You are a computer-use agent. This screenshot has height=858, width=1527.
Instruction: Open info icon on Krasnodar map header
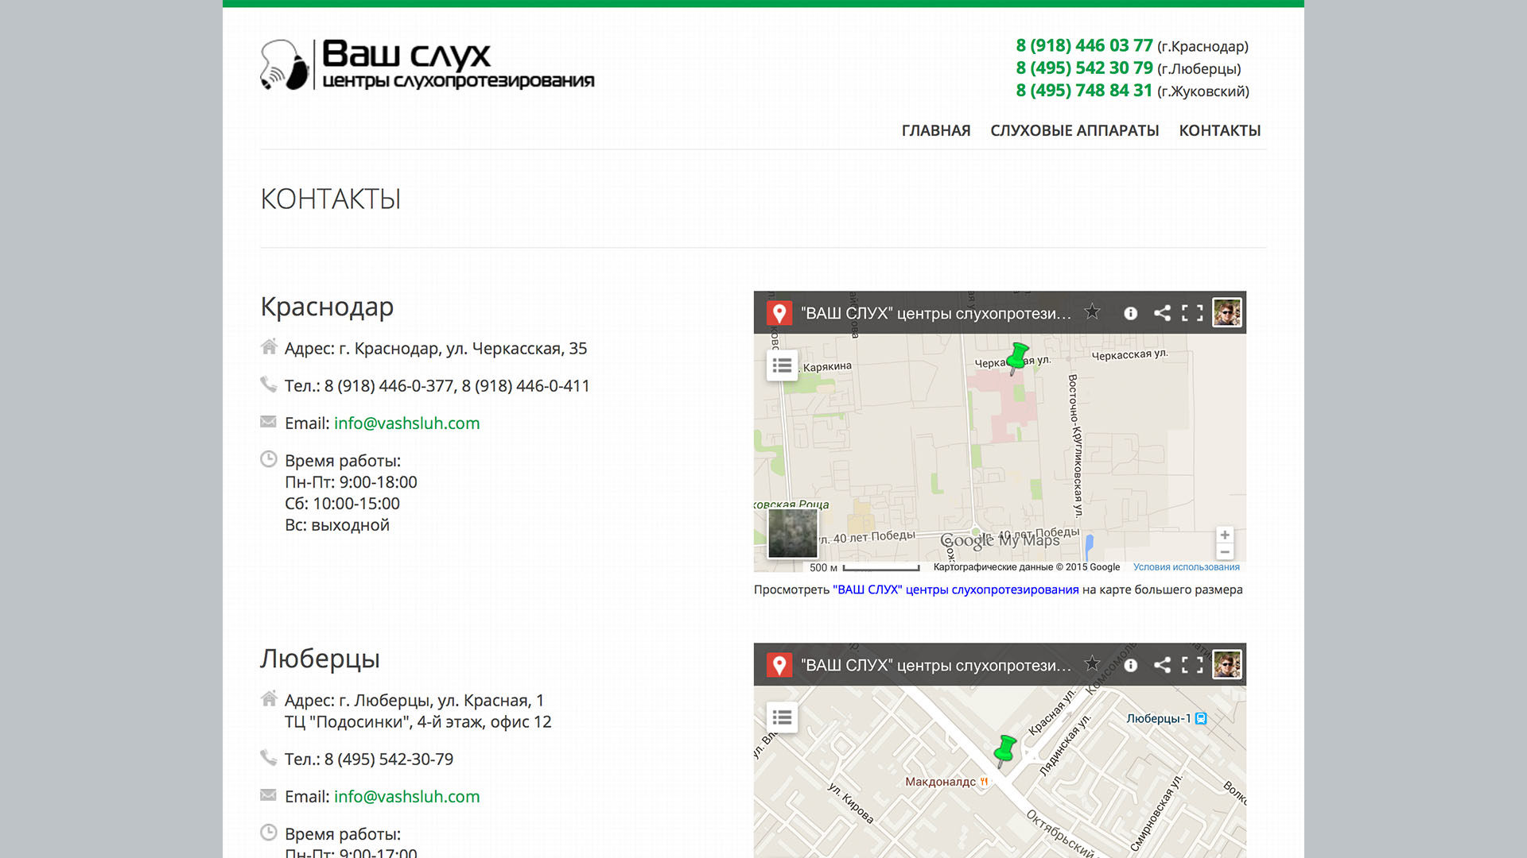click(1130, 313)
